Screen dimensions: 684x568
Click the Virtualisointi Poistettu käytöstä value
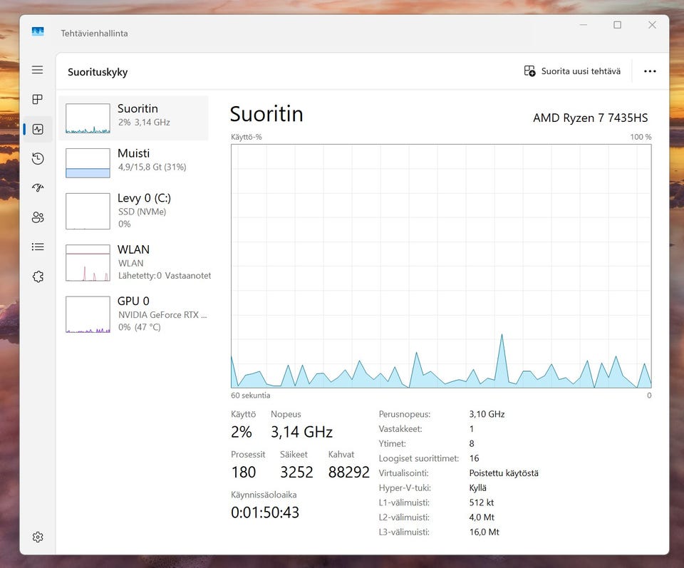[504, 473]
